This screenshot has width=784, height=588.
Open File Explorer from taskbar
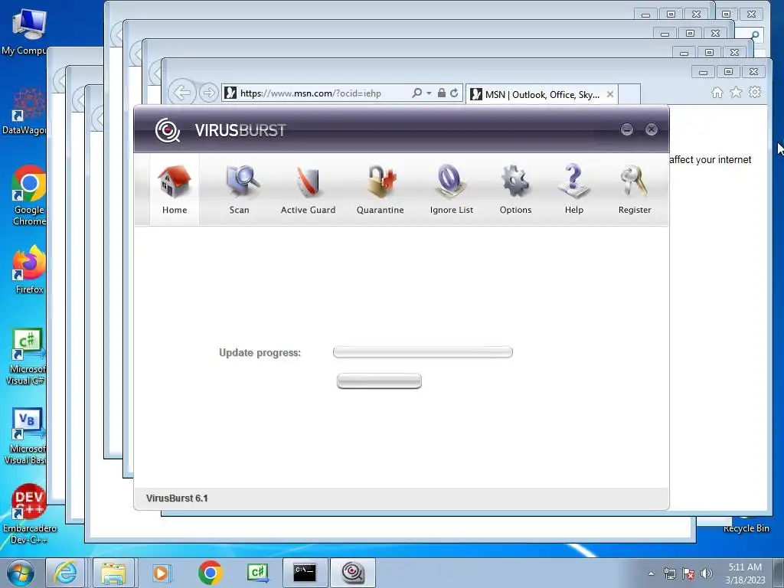tap(113, 573)
